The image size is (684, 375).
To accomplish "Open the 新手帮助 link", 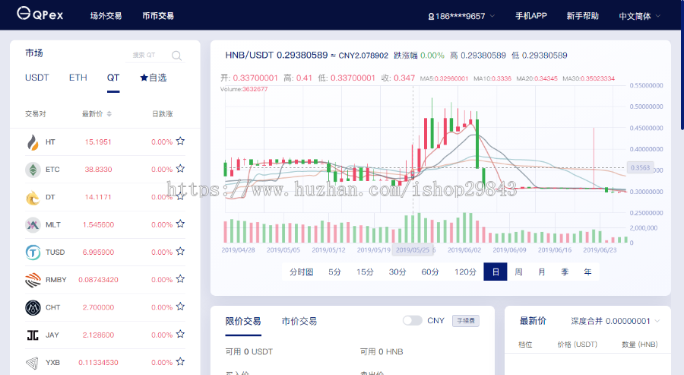I will 583,16.
